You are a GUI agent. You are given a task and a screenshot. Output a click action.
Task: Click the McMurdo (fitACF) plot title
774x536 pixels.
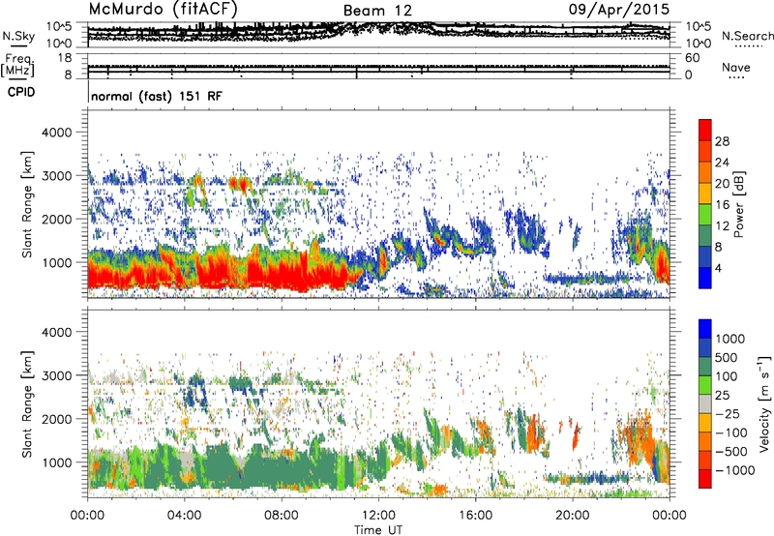click(163, 9)
